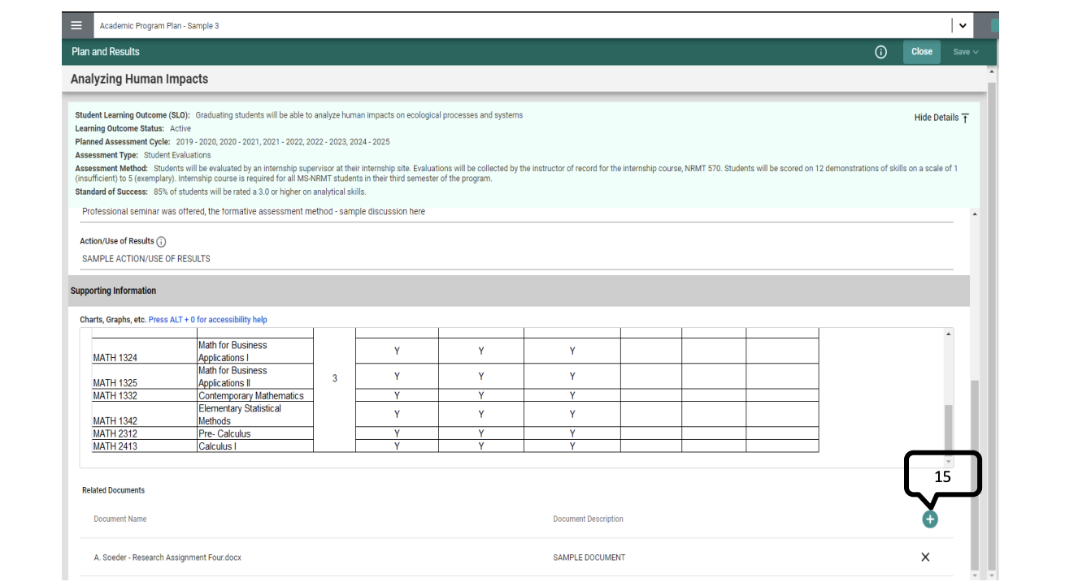The height and width of the screenshot is (586, 1065).
Task: Expand the Save options dropdown
Action: [x=965, y=51]
